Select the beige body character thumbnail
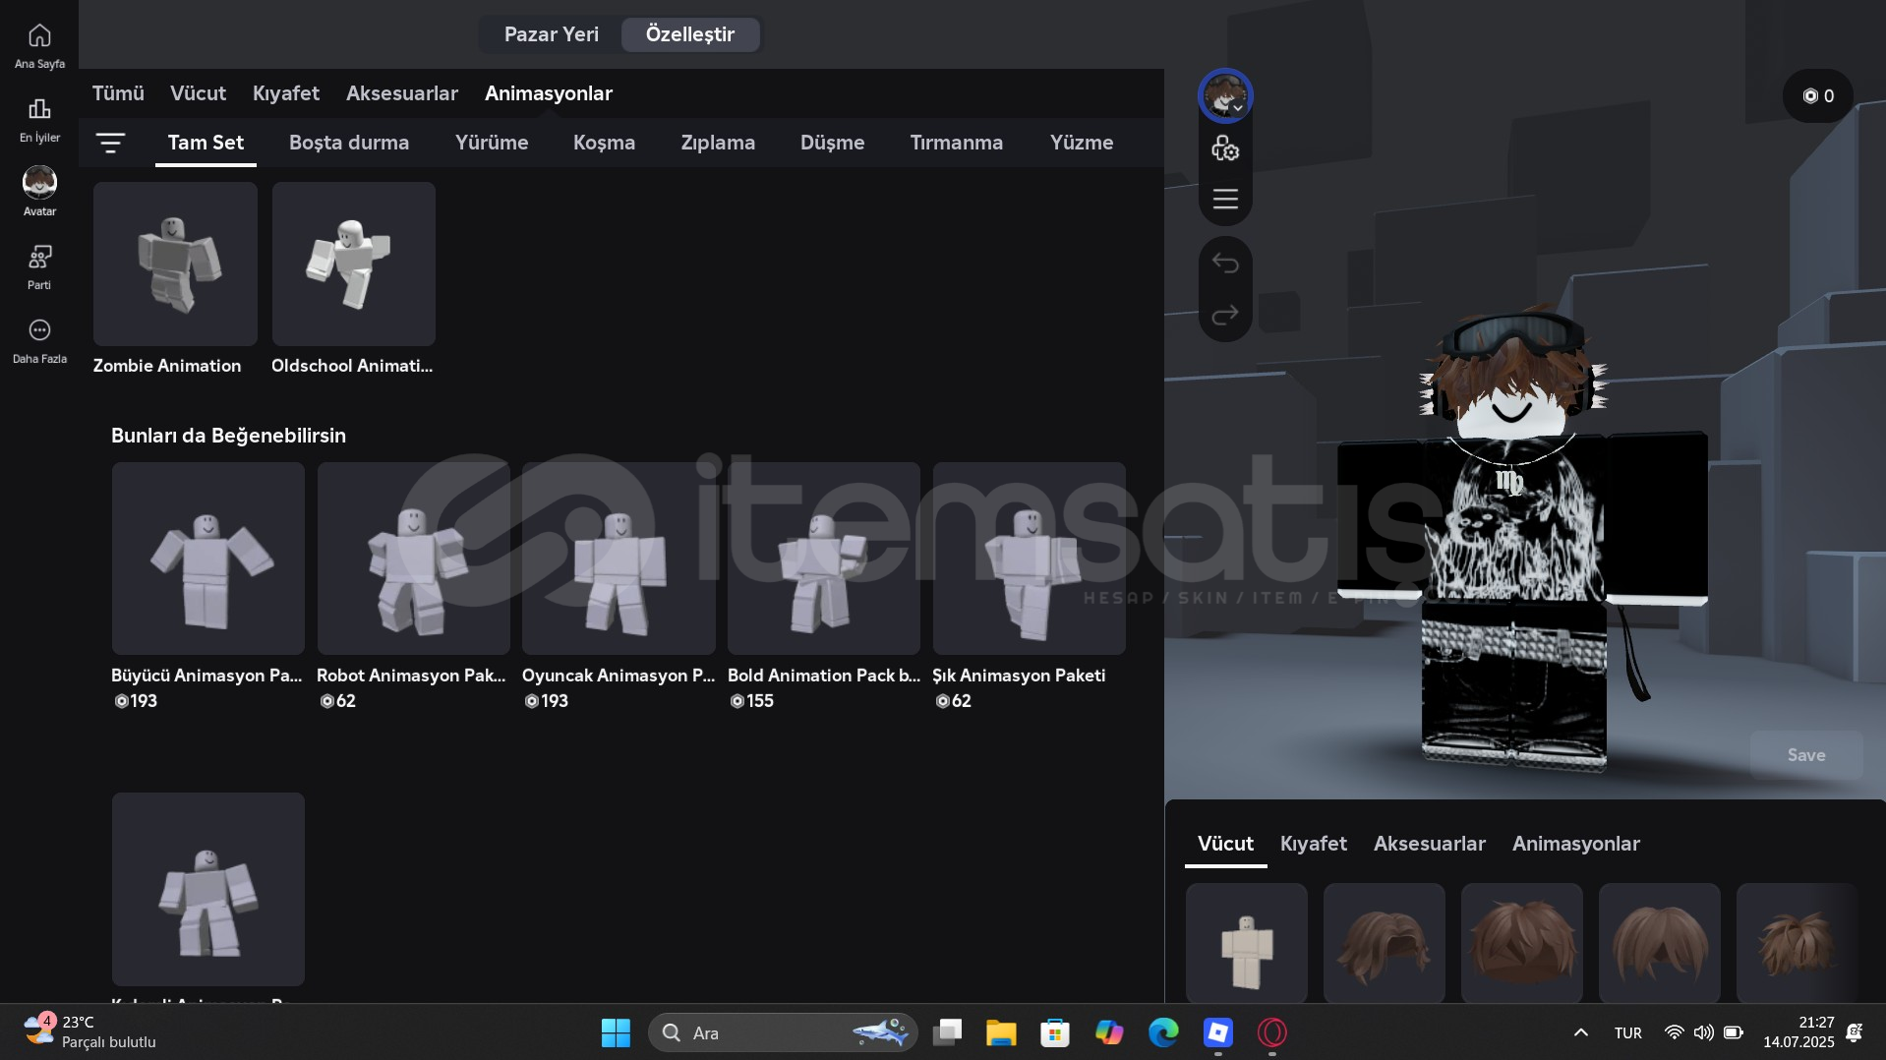The image size is (1886, 1060). point(1247,943)
